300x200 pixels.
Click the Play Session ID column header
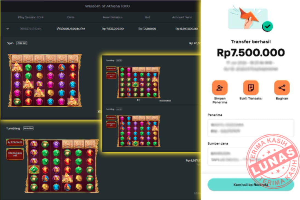click(x=31, y=17)
